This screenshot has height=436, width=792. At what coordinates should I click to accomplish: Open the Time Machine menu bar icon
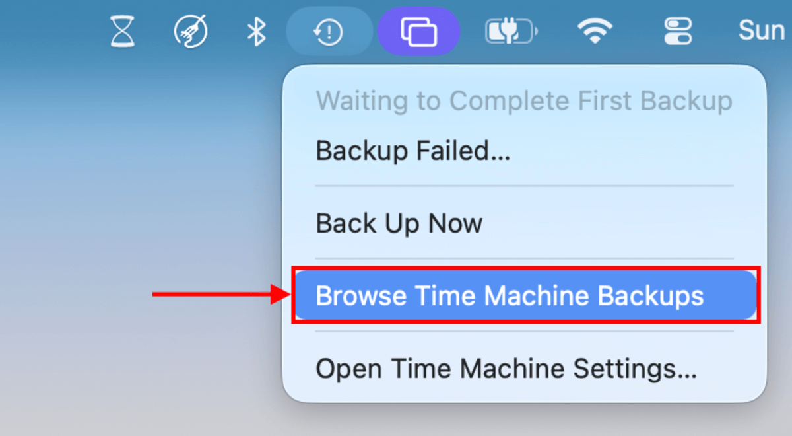329,31
